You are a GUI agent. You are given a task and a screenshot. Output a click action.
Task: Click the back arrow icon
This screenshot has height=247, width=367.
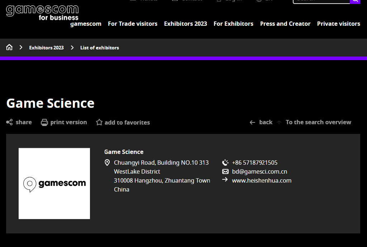pyautogui.click(x=253, y=122)
